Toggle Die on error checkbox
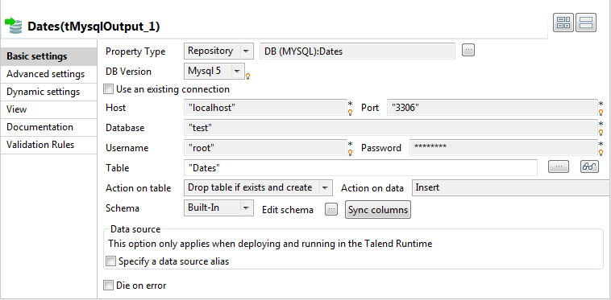 pyautogui.click(x=108, y=286)
